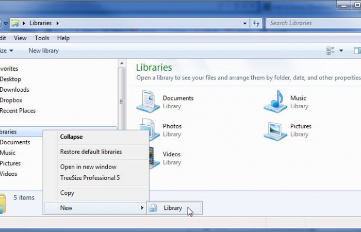Screen dimensions: 361x232
Task: Open the Documents library icon
Action: 148,102
